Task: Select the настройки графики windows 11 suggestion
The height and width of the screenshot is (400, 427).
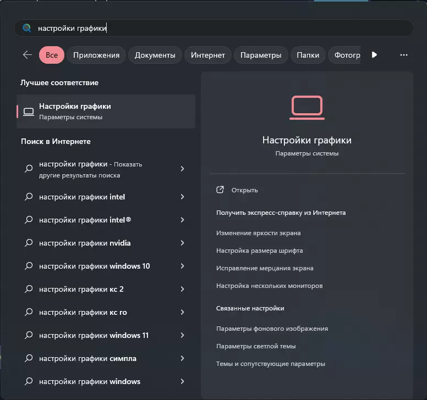Action: (94, 335)
